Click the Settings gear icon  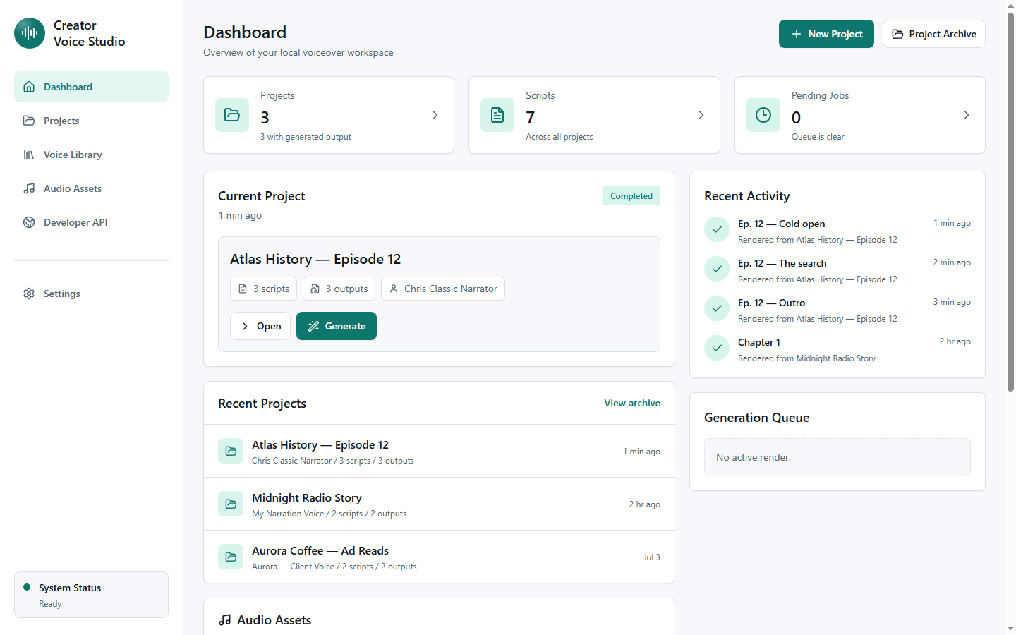coord(29,294)
